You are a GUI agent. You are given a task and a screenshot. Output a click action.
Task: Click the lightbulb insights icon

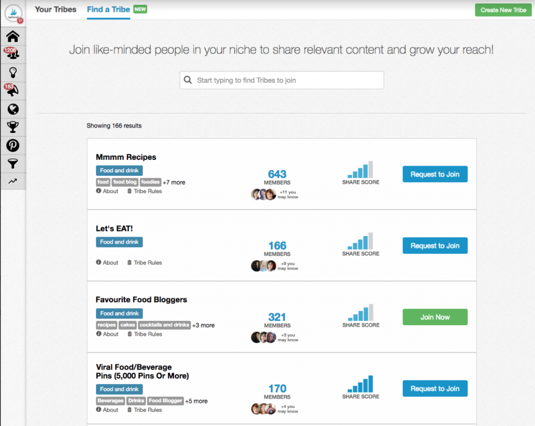(13, 73)
